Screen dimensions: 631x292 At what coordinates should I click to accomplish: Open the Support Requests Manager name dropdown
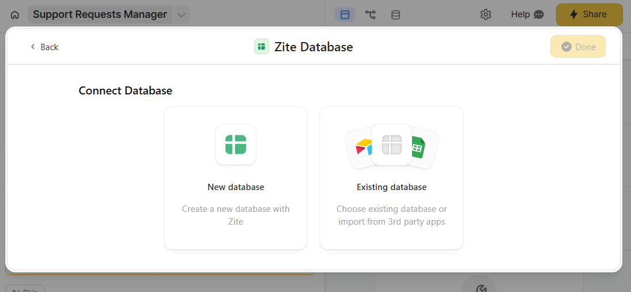point(182,15)
